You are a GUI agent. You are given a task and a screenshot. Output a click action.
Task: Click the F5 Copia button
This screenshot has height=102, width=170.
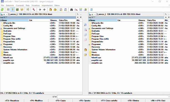pos(61,101)
